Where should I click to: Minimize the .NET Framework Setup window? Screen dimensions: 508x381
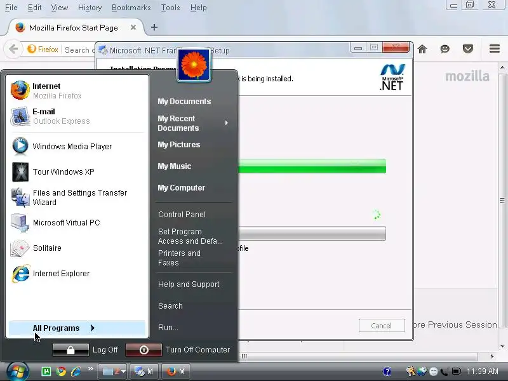click(358, 48)
